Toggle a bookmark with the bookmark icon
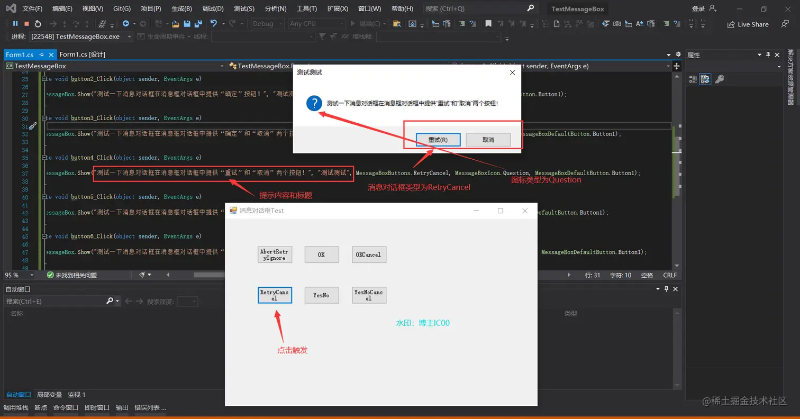 488,24
